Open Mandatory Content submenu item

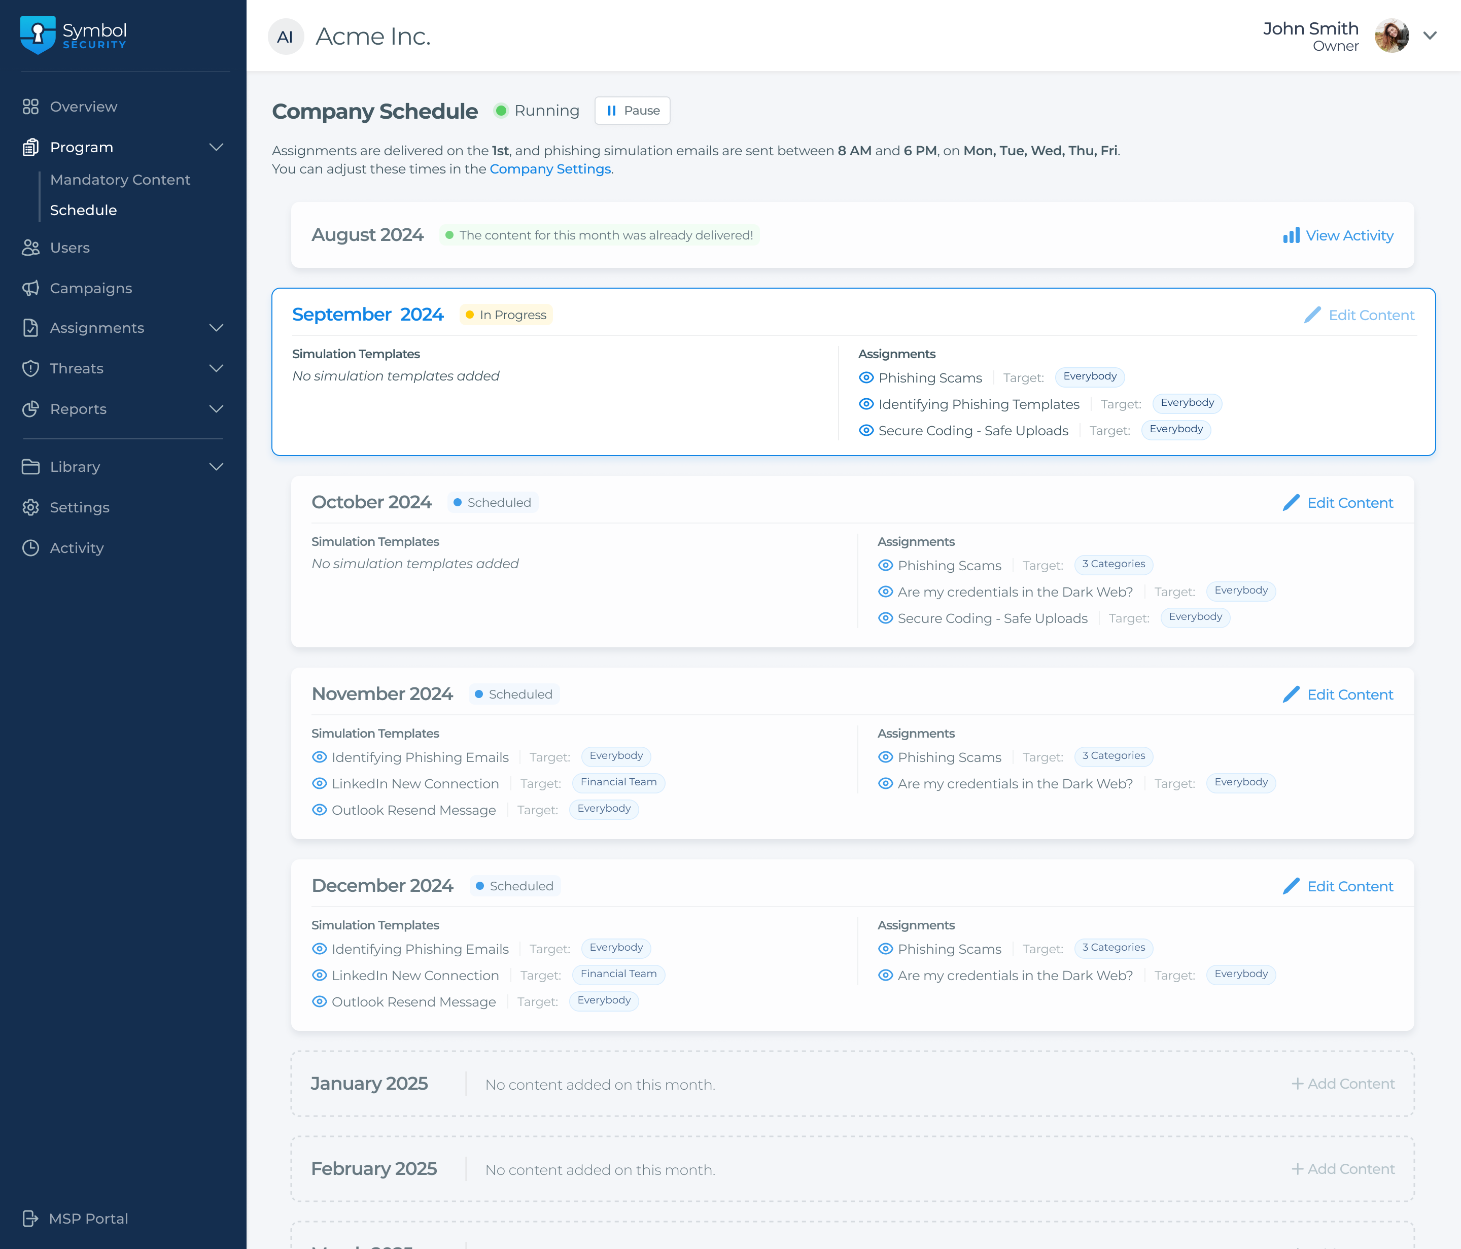point(120,180)
